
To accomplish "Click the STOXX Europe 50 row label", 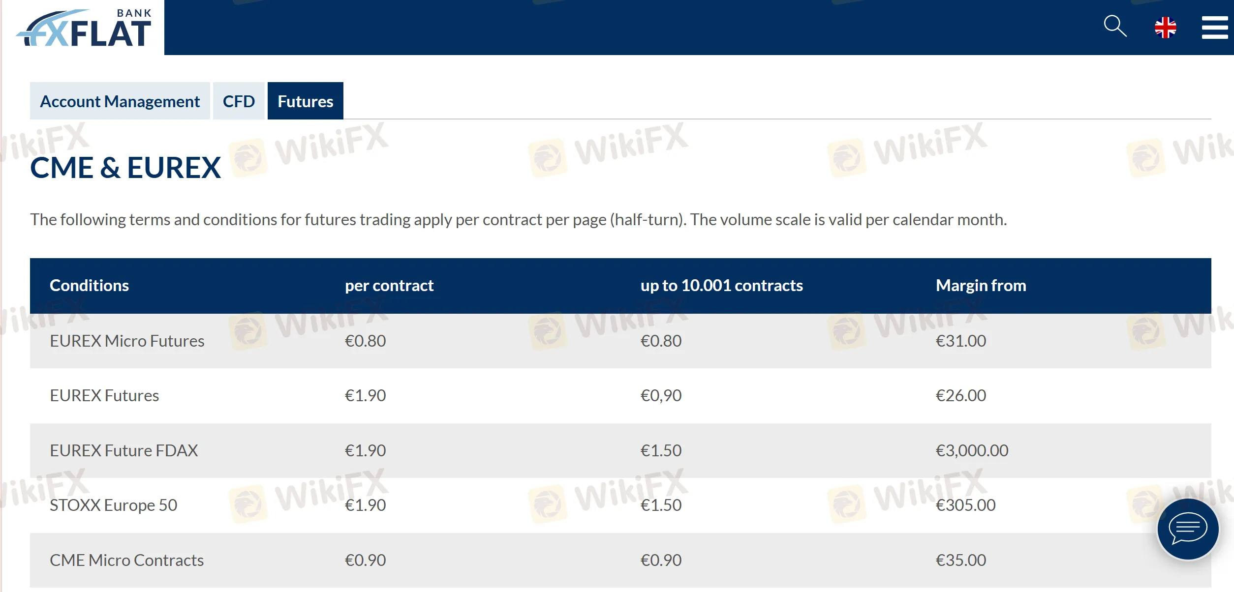I will point(113,505).
